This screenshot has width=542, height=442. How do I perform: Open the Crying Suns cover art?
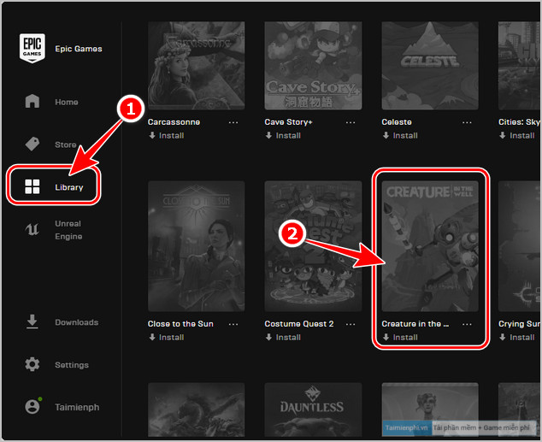519,246
